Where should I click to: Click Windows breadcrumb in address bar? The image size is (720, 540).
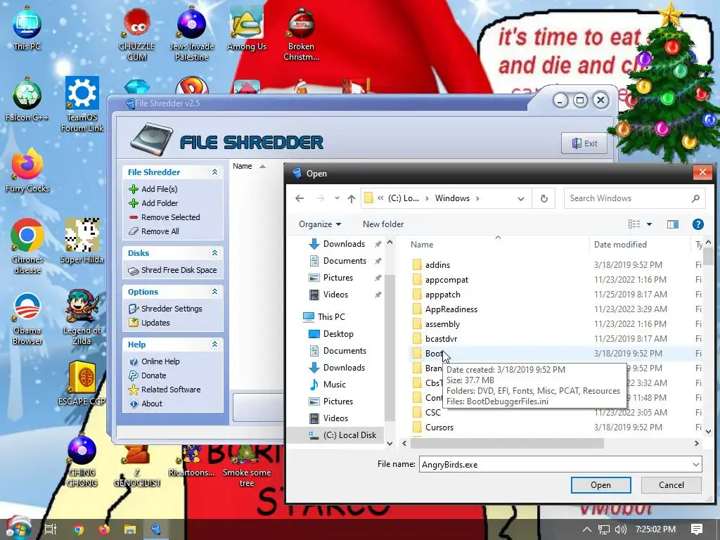coord(452,198)
